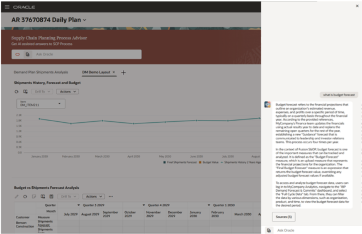Open Actions menu in Budget table toolbar
The width and height of the screenshot is (362, 234).
point(93,197)
